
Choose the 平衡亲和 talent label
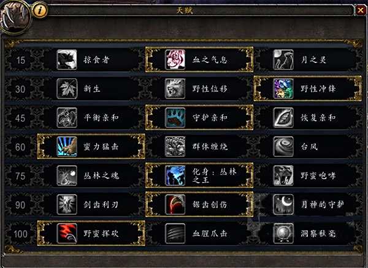pos(101,117)
